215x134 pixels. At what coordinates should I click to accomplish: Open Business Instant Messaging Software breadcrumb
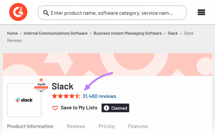pos(127,33)
